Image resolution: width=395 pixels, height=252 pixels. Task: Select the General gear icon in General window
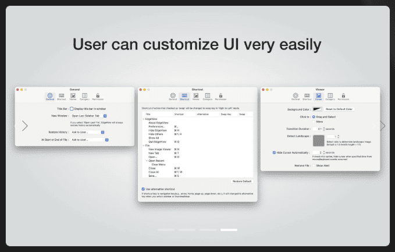tap(50, 97)
